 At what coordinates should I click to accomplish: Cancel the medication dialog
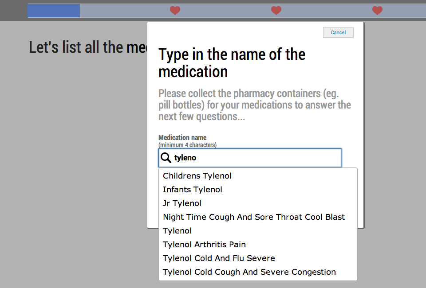pyautogui.click(x=338, y=32)
